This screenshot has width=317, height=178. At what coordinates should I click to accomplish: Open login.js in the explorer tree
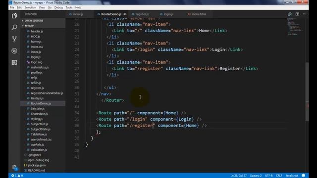[x=36, y=57]
